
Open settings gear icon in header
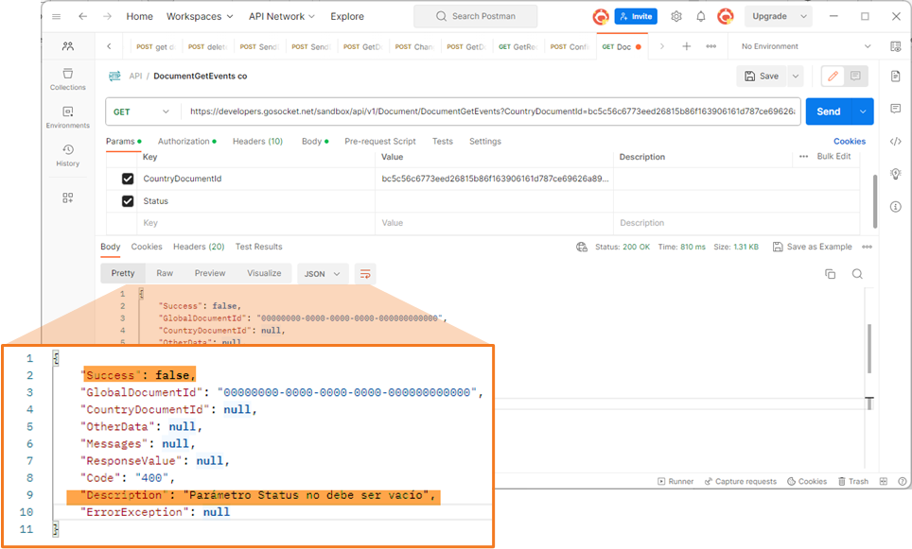(675, 16)
